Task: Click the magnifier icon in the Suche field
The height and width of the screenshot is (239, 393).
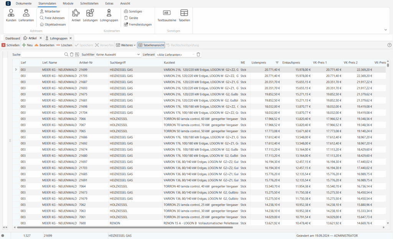Action: coord(66,54)
